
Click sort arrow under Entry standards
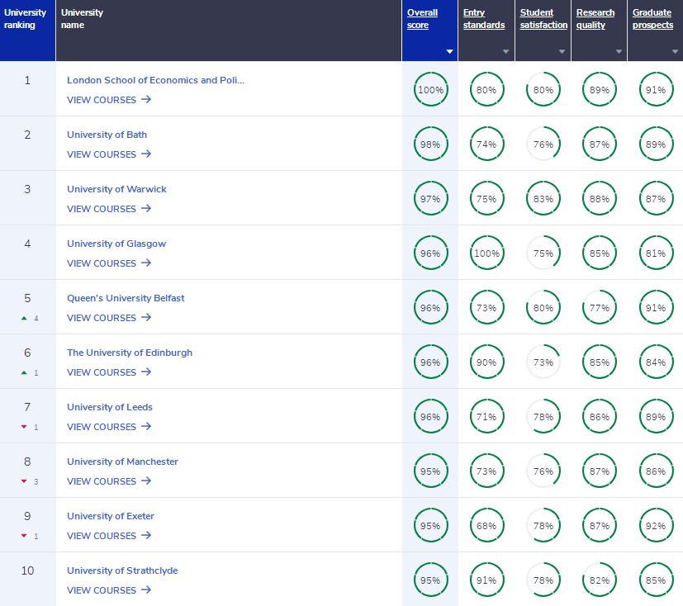click(x=505, y=52)
